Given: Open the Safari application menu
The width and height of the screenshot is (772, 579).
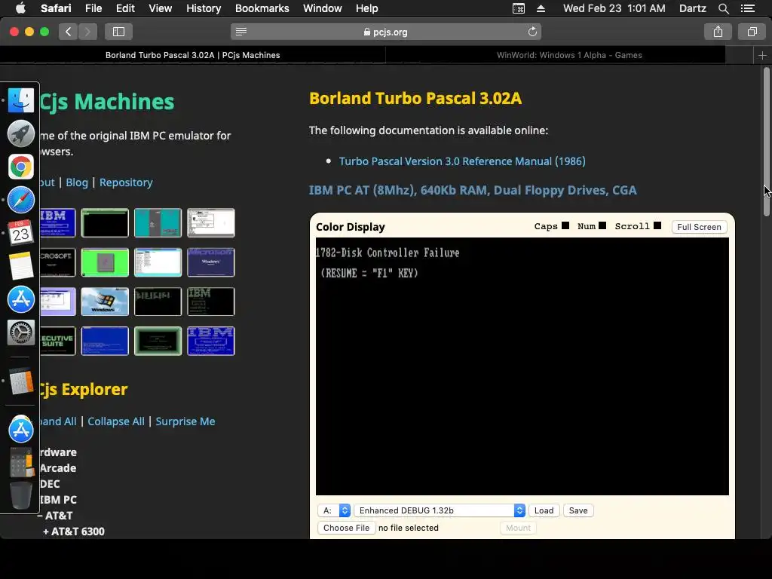Looking at the screenshot, I should [x=56, y=8].
